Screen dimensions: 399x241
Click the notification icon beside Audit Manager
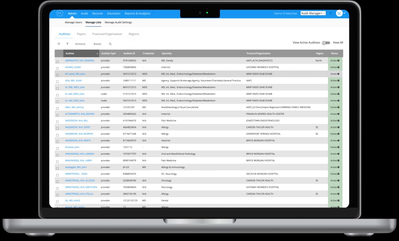click(330, 13)
